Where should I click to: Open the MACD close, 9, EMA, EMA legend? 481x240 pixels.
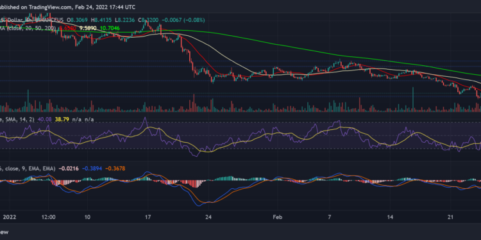pyautogui.click(x=28, y=168)
